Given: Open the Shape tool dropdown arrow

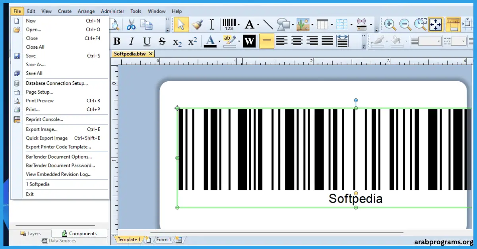Looking at the screenshot, I should [x=293, y=25].
